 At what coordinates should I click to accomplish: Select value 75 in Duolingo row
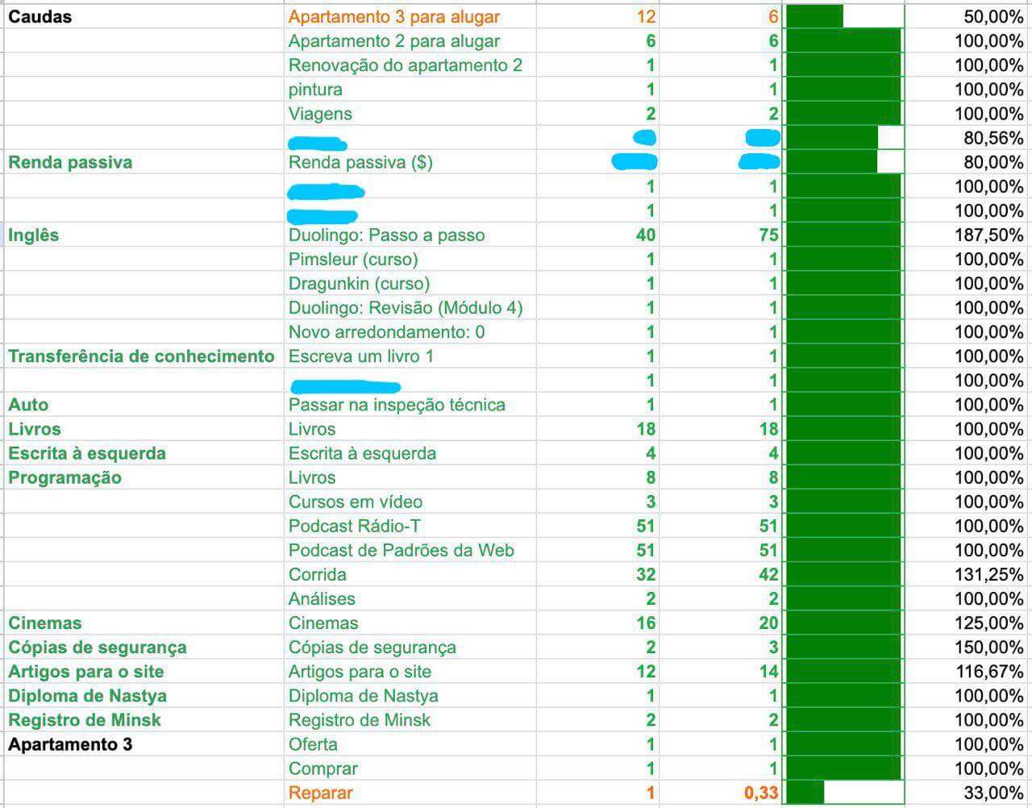coord(721,235)
